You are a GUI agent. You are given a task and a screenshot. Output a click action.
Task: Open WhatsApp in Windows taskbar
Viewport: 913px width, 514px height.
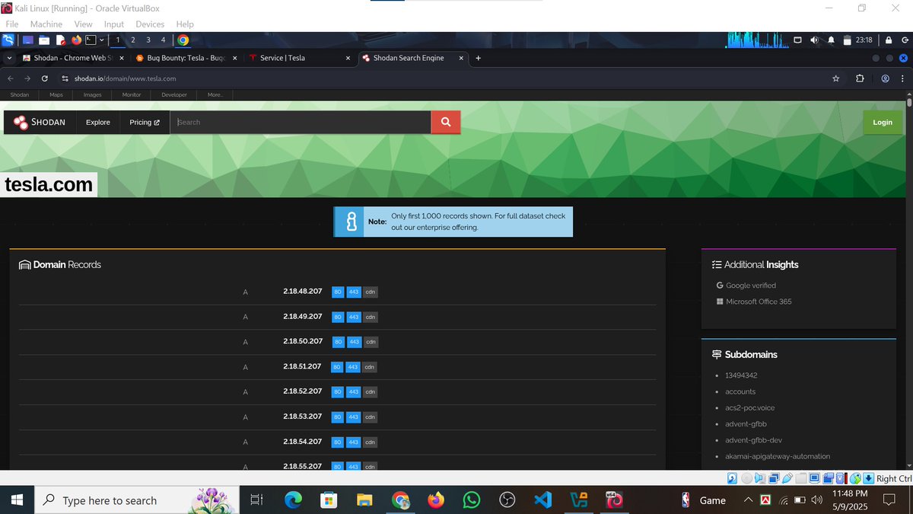point(471,500)
